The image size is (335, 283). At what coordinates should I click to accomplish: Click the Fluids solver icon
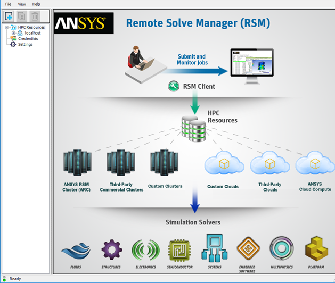pos(76,251)
